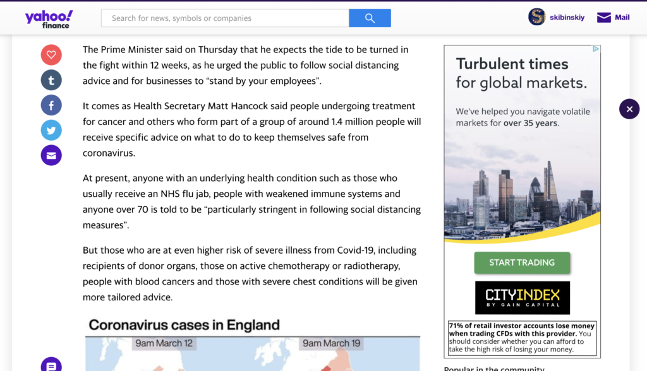Click the blue search magnifier button

370,18
